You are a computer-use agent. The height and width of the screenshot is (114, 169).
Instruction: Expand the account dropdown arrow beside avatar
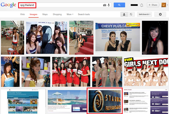[167, 5]
